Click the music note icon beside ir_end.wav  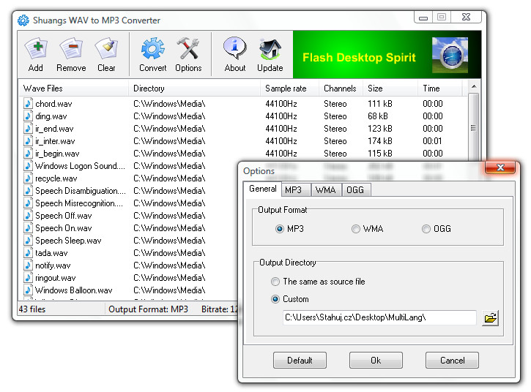28,128
